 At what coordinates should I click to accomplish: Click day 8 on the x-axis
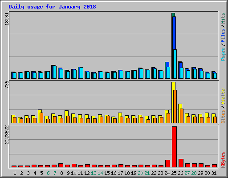(61, 173)
